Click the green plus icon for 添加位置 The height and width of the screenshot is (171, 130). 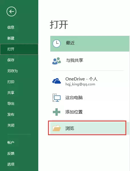pos(57,112)
